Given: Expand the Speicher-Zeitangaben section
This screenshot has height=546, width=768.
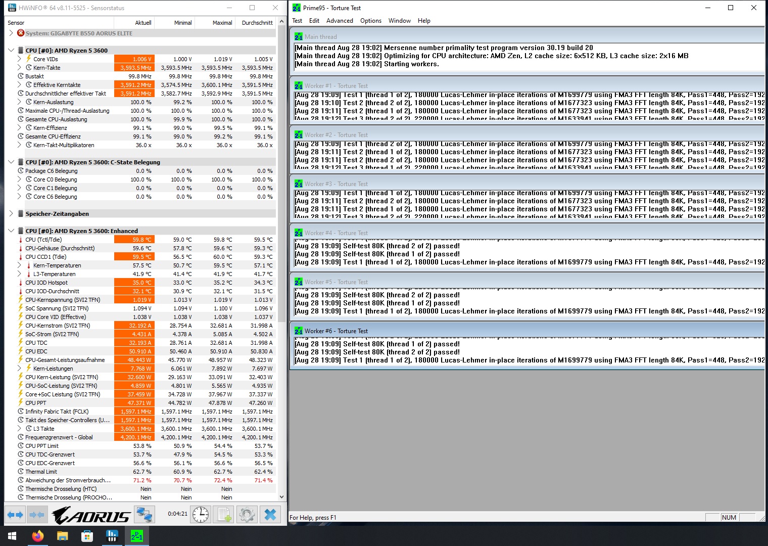Looking at the screenshot, I should point(11,213).
